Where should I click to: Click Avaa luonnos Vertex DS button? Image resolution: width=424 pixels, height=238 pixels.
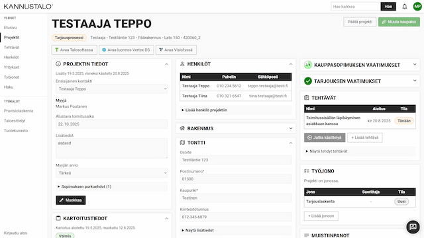(x=127, y=50)
